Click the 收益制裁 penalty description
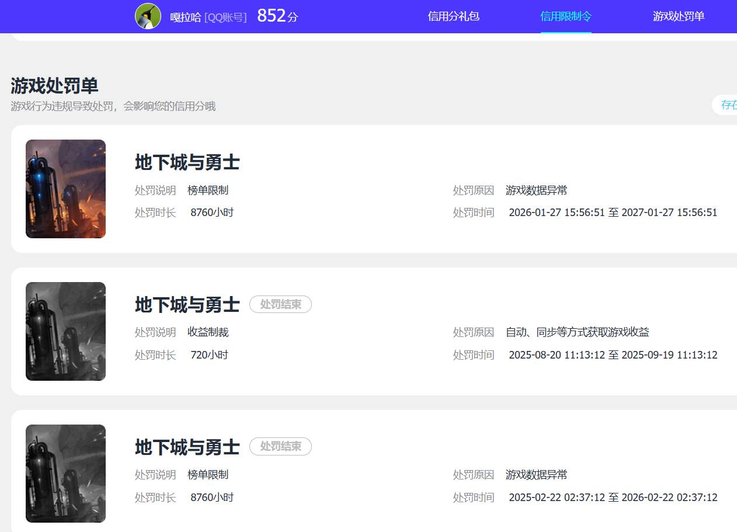Image resolution: width=737 pixels, height=532 pixels. [210, 332]
